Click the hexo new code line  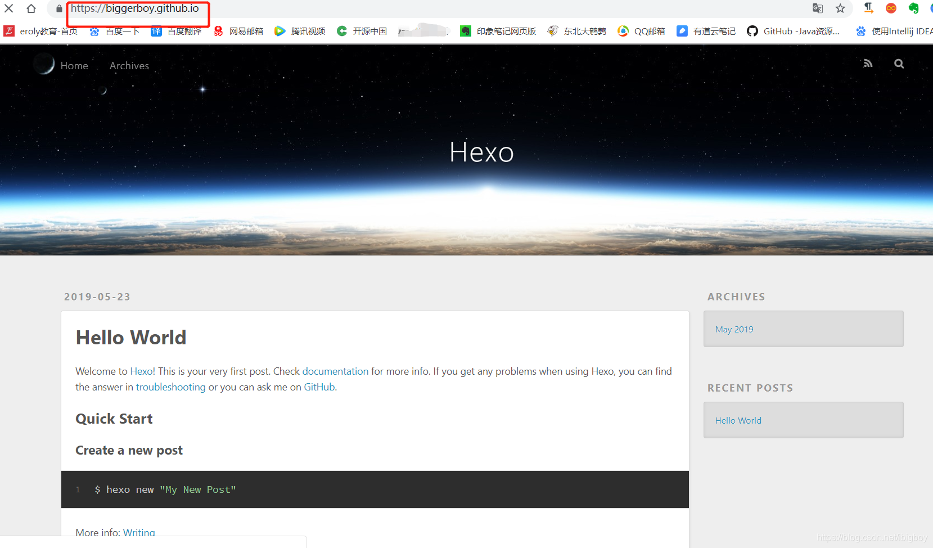pyautogui.click(x=165, y=489)
